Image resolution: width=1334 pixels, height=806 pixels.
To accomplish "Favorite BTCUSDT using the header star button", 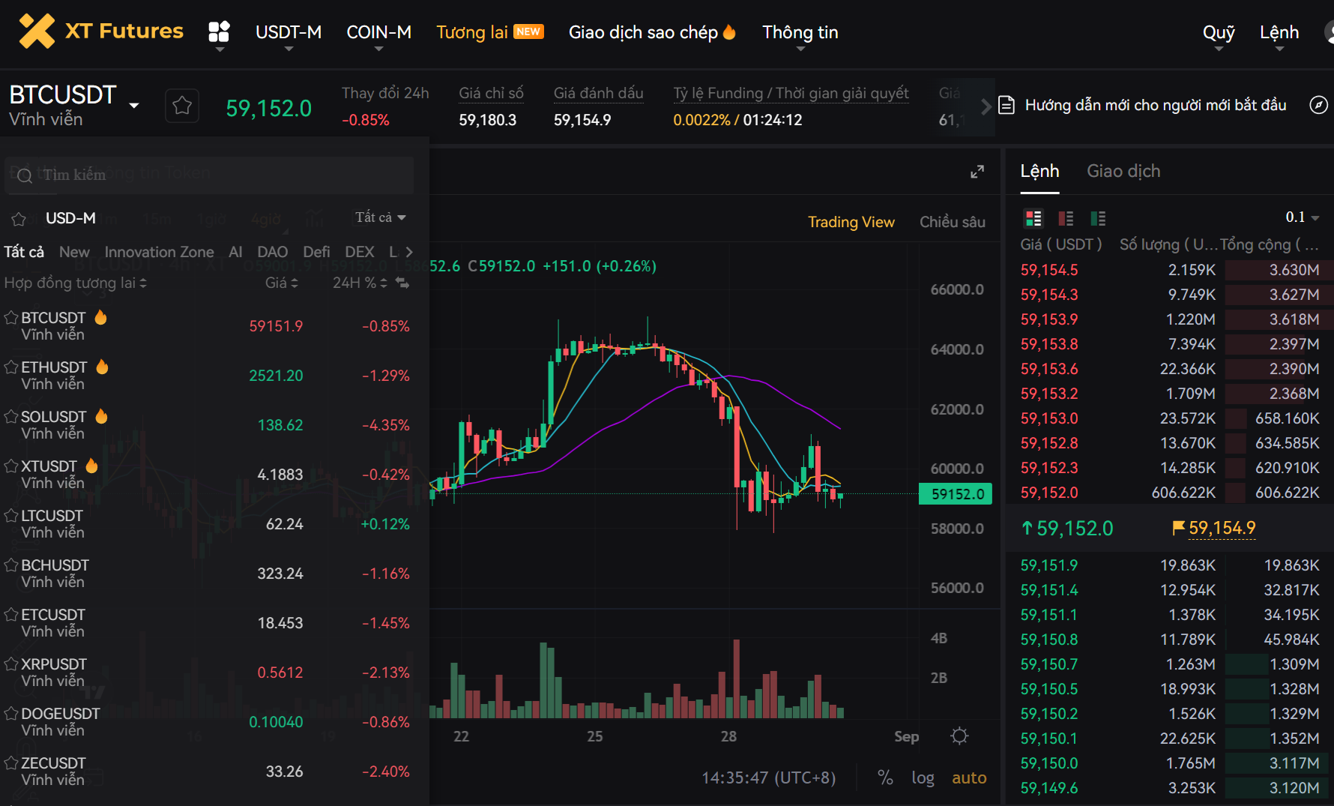I will 182,106.
